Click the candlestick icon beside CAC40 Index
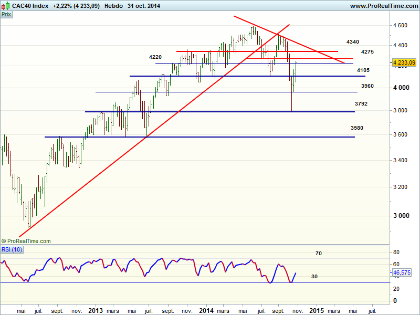This screenshot has width=420, height=315. coord(6,6)
